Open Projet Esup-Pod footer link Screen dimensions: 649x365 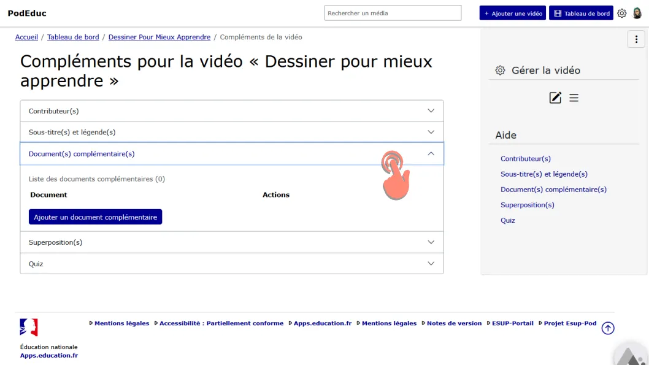[570, 323]
